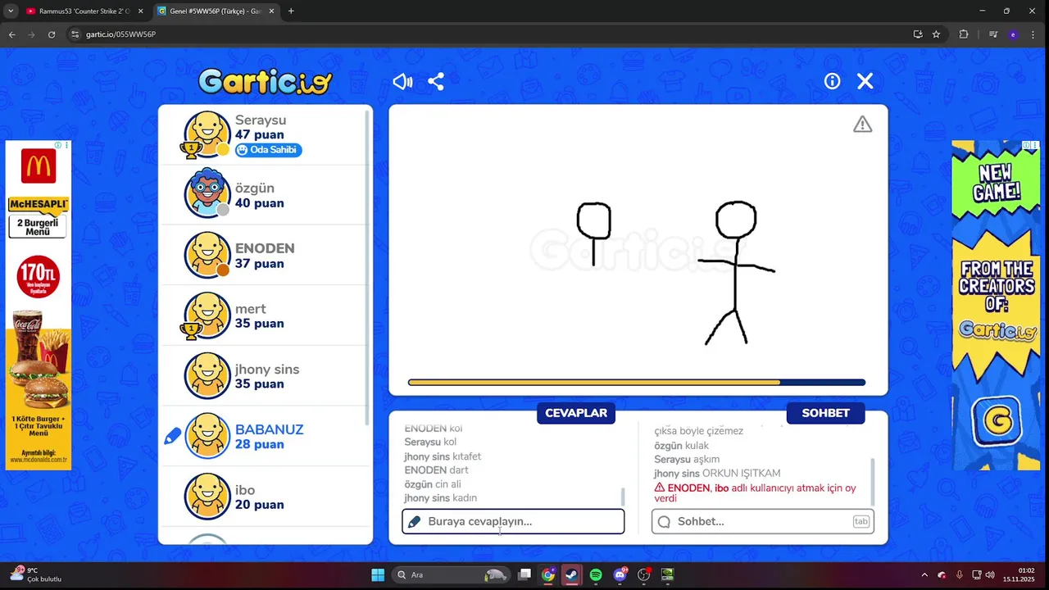Report the drawing with the warning triangle
This screenshot has height=590, width=1049.
tap(862, 125)
